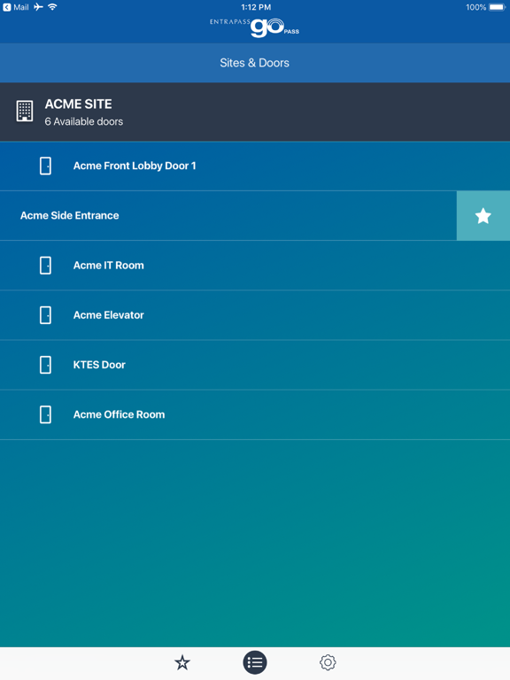Return to Mail via the back arrow
510x680 pixels.
pos(16,7)
